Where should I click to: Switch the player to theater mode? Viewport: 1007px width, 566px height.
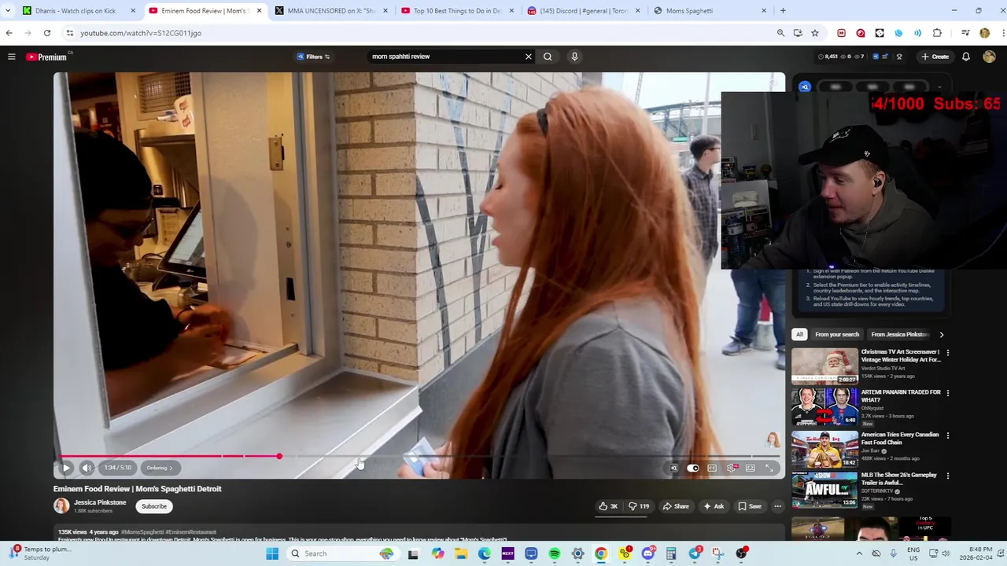click(751, 468)
